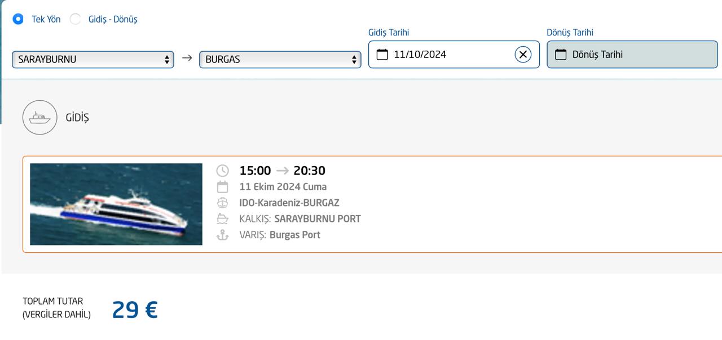Click the IDO-Karadeniz-BURGAZ voyage name
The width and height of the screenshot is (722, 340).
289,203
